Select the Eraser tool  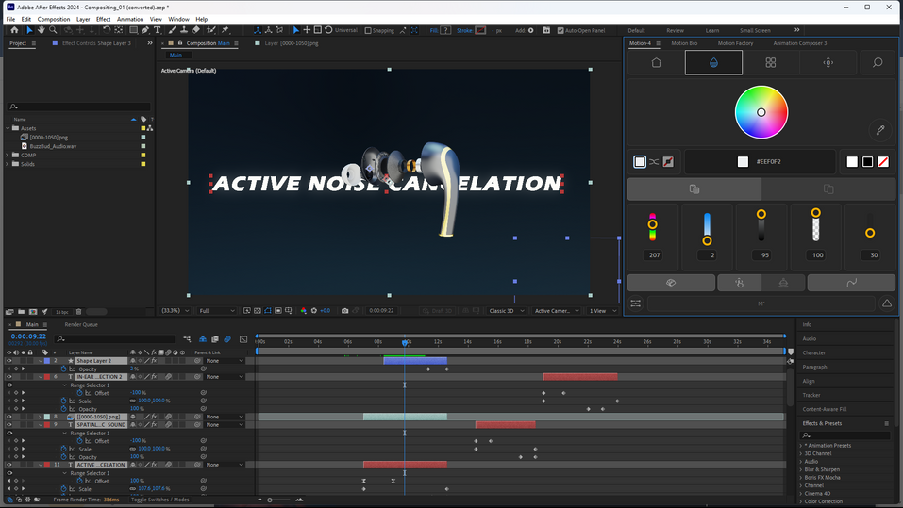[196, 30]
